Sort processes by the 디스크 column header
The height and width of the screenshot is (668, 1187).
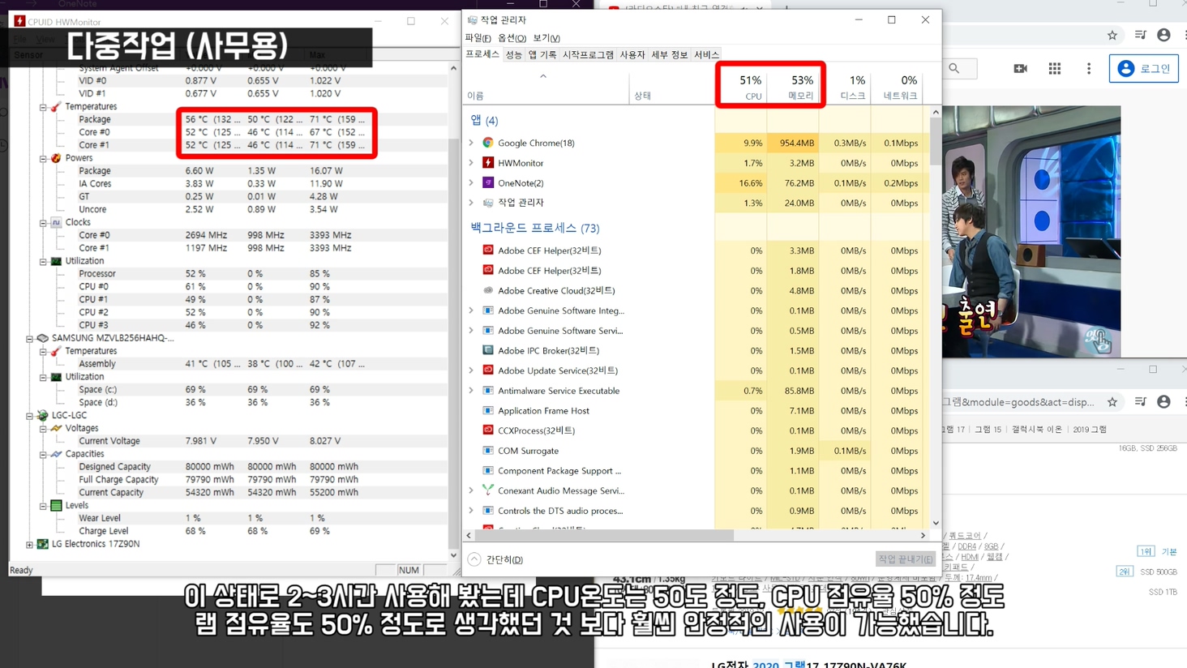click(845, 87)
